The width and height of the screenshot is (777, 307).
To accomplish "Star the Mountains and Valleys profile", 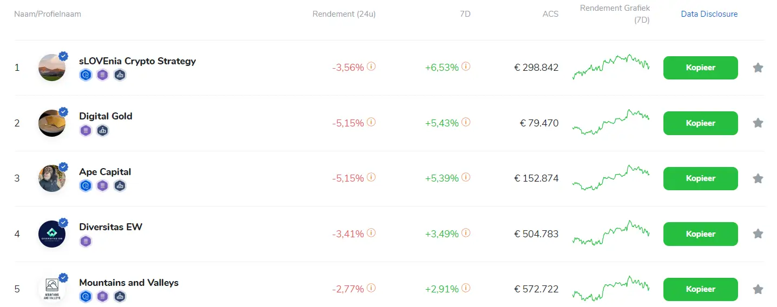I will coord(758,289).
